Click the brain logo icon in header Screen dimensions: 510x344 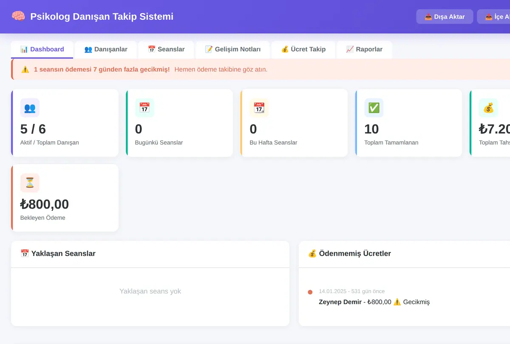(x=18, y=17)
